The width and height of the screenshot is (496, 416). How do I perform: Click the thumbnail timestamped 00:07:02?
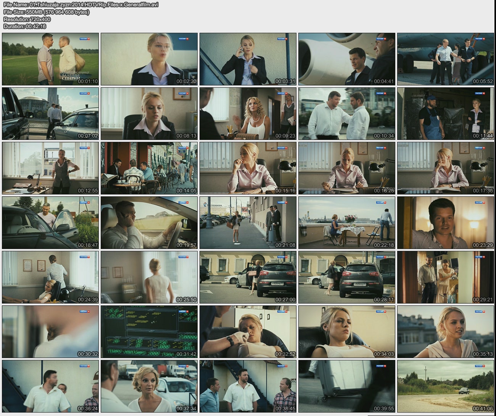(x=50, y=114)
